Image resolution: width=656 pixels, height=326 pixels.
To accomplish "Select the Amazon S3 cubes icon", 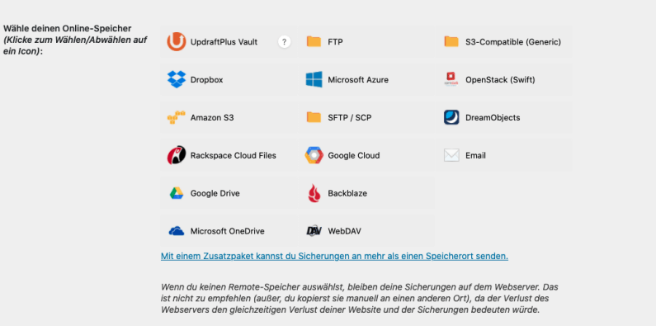I will pos(176,117).
